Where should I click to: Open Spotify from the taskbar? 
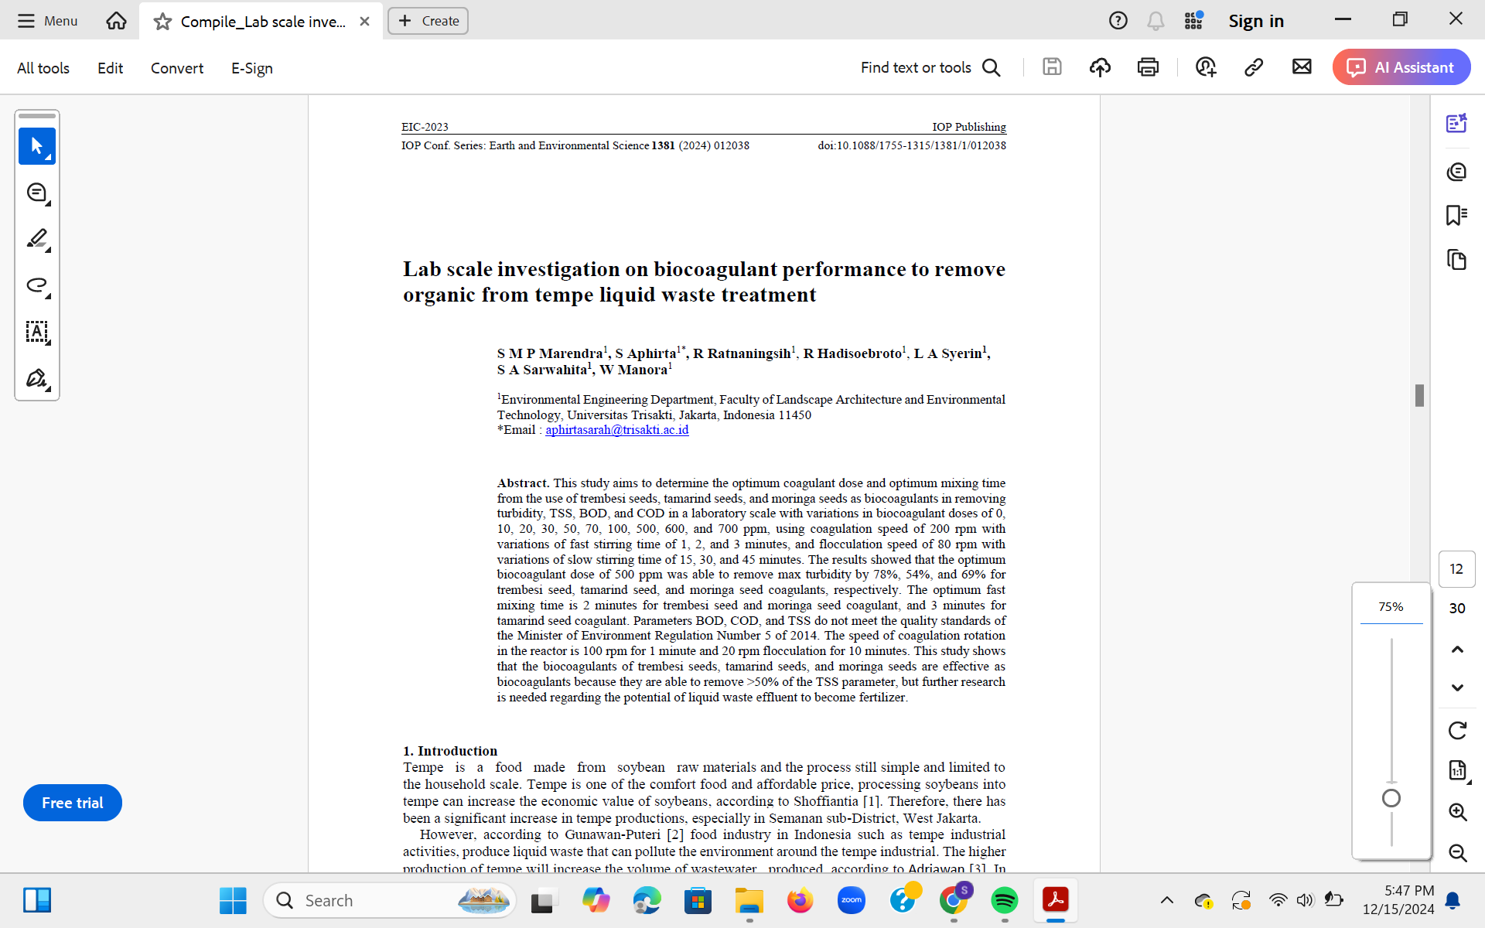(1004, 900)
